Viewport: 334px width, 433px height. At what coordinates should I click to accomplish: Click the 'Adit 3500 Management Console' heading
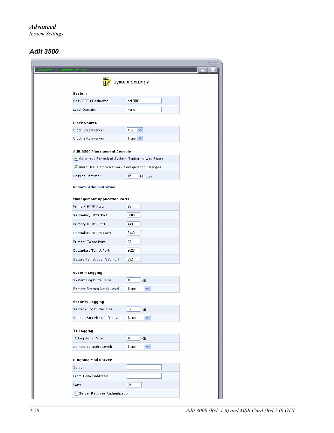[x=102, y=151]
